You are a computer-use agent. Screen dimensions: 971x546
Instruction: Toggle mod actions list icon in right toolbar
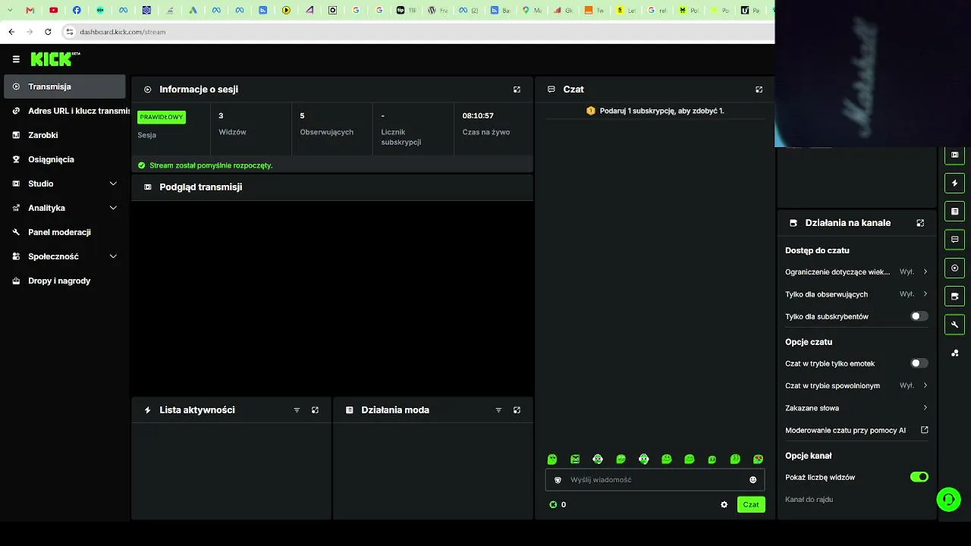point(954,211)
